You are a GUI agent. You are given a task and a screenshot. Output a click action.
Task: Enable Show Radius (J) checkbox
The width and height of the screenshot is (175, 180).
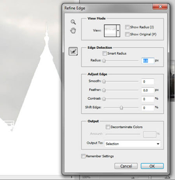tap(127, 27)
